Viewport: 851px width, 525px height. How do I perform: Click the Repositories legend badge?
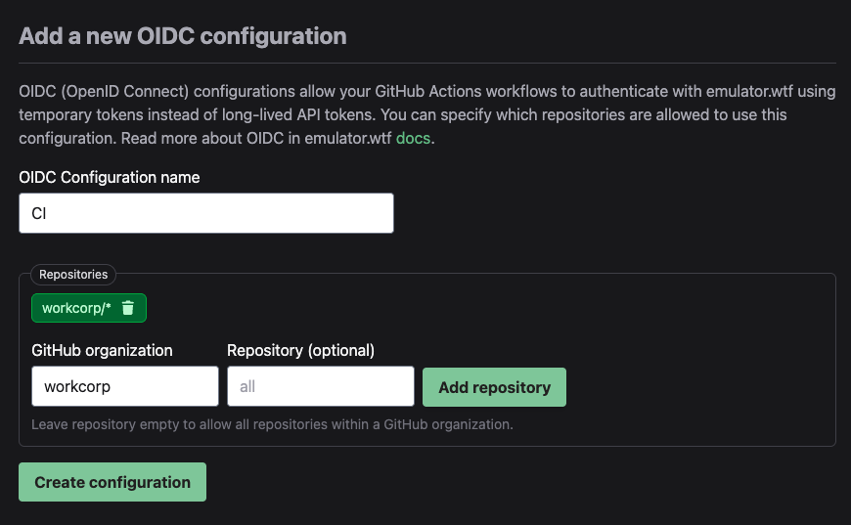73,275
